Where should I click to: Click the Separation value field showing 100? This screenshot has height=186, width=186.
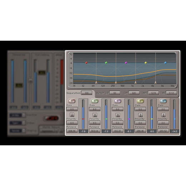86,93
